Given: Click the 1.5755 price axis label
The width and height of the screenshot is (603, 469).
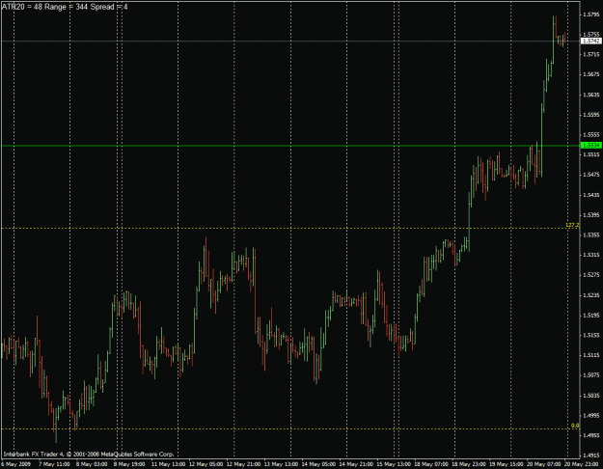Looking at the screenshot, I should pyautogui.click(x=591, y=35).
